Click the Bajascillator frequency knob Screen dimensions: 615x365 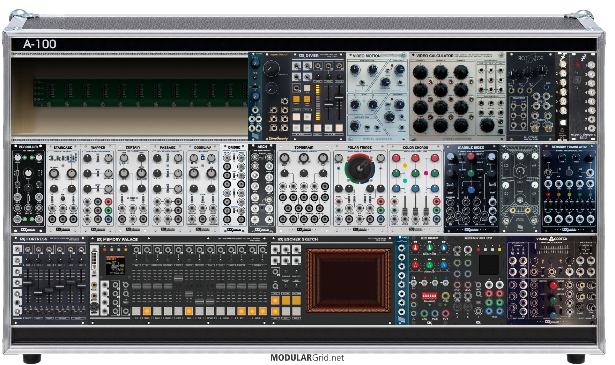pos(272,68)
